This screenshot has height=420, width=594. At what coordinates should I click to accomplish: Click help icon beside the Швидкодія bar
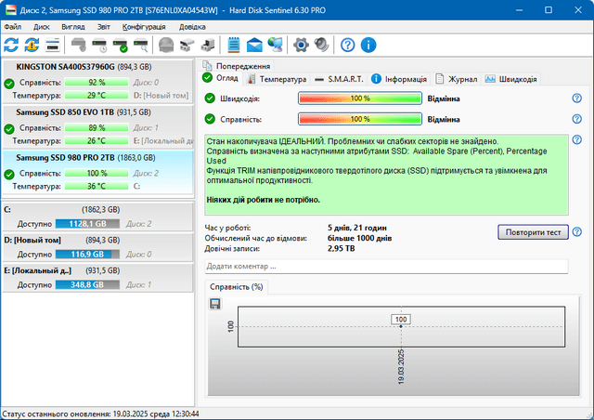point(577,98)
